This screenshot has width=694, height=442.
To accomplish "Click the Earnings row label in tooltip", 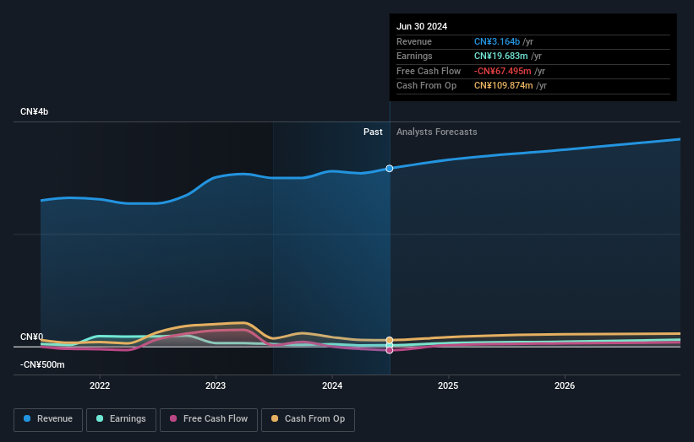I will click(414, 56).
